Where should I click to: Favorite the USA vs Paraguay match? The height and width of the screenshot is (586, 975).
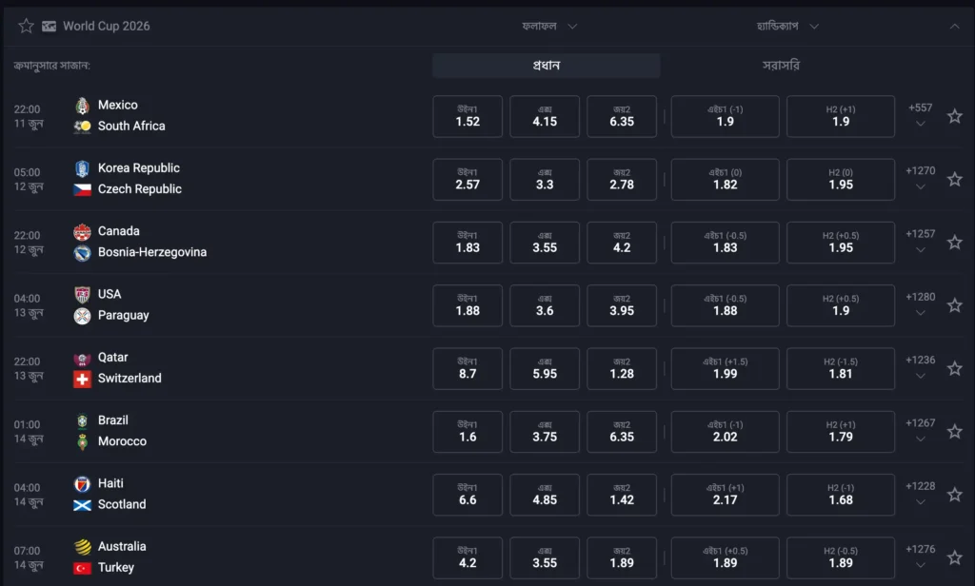click(x=955, y=304)
